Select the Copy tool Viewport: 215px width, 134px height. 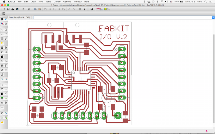(x=6, y=30)
